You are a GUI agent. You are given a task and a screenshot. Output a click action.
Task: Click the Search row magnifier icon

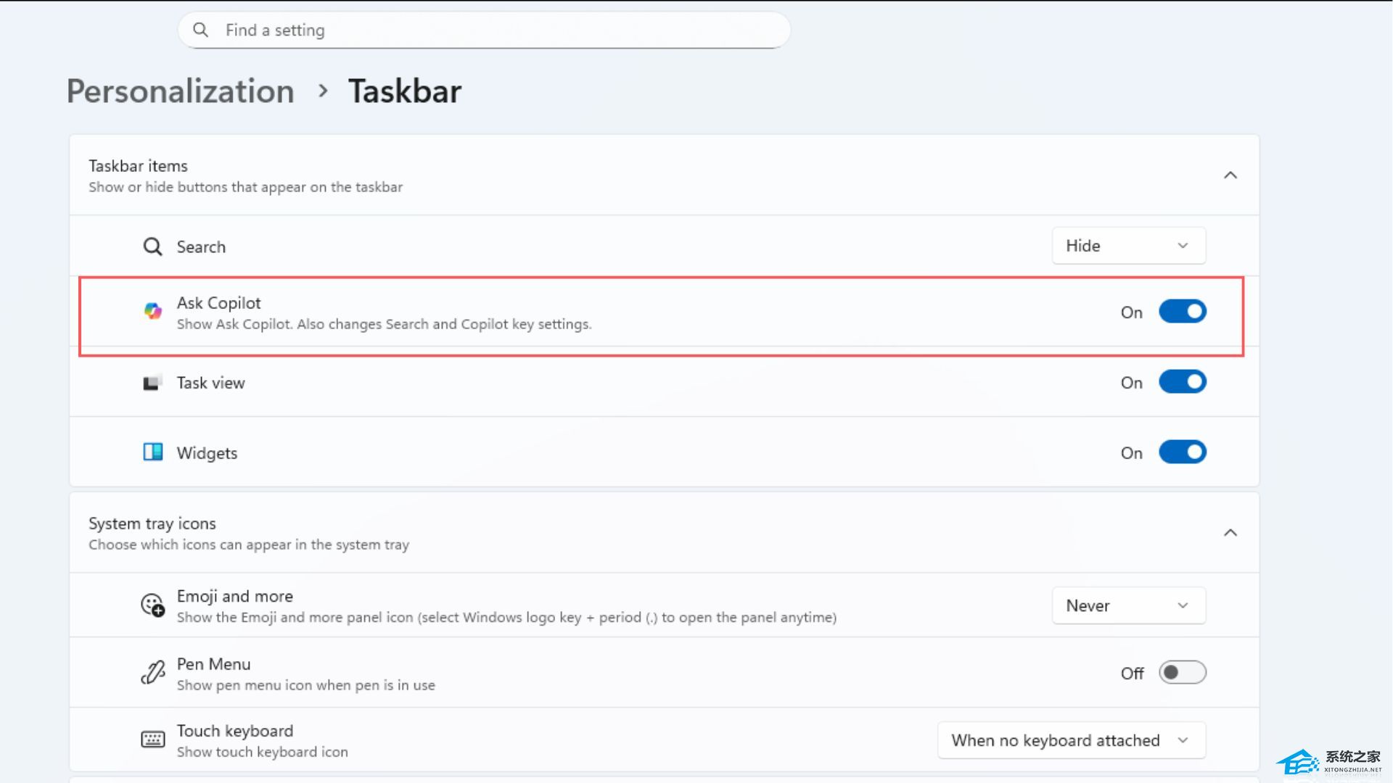coord(152,246)
